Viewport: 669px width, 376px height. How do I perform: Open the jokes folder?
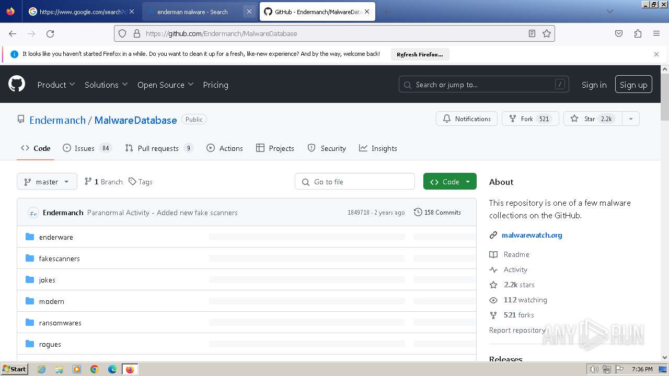point(47,280)
